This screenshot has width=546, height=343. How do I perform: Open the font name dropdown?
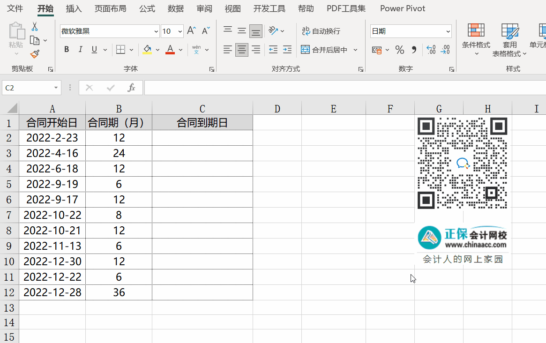[x=155, y=31]
